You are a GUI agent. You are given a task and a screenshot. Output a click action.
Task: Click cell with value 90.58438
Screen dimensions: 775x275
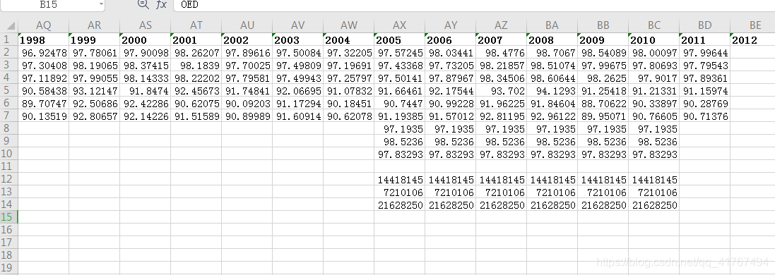tap(44, 91)
